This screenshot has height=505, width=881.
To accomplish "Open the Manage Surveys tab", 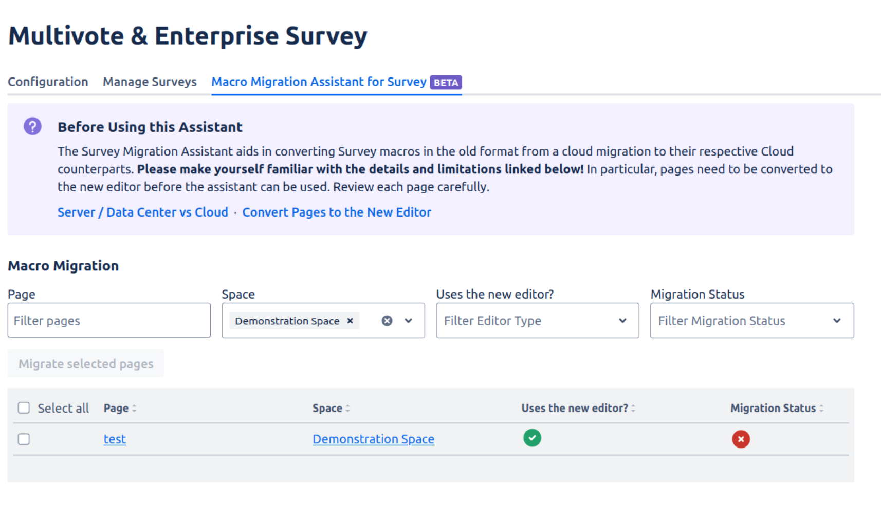I will coord(150,82).
